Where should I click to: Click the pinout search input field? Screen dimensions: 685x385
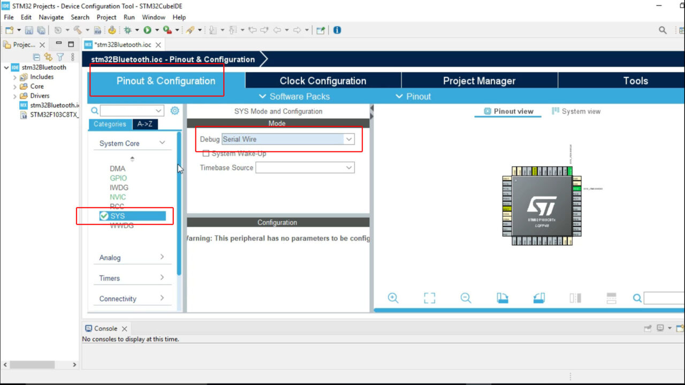tap(664, 298)
